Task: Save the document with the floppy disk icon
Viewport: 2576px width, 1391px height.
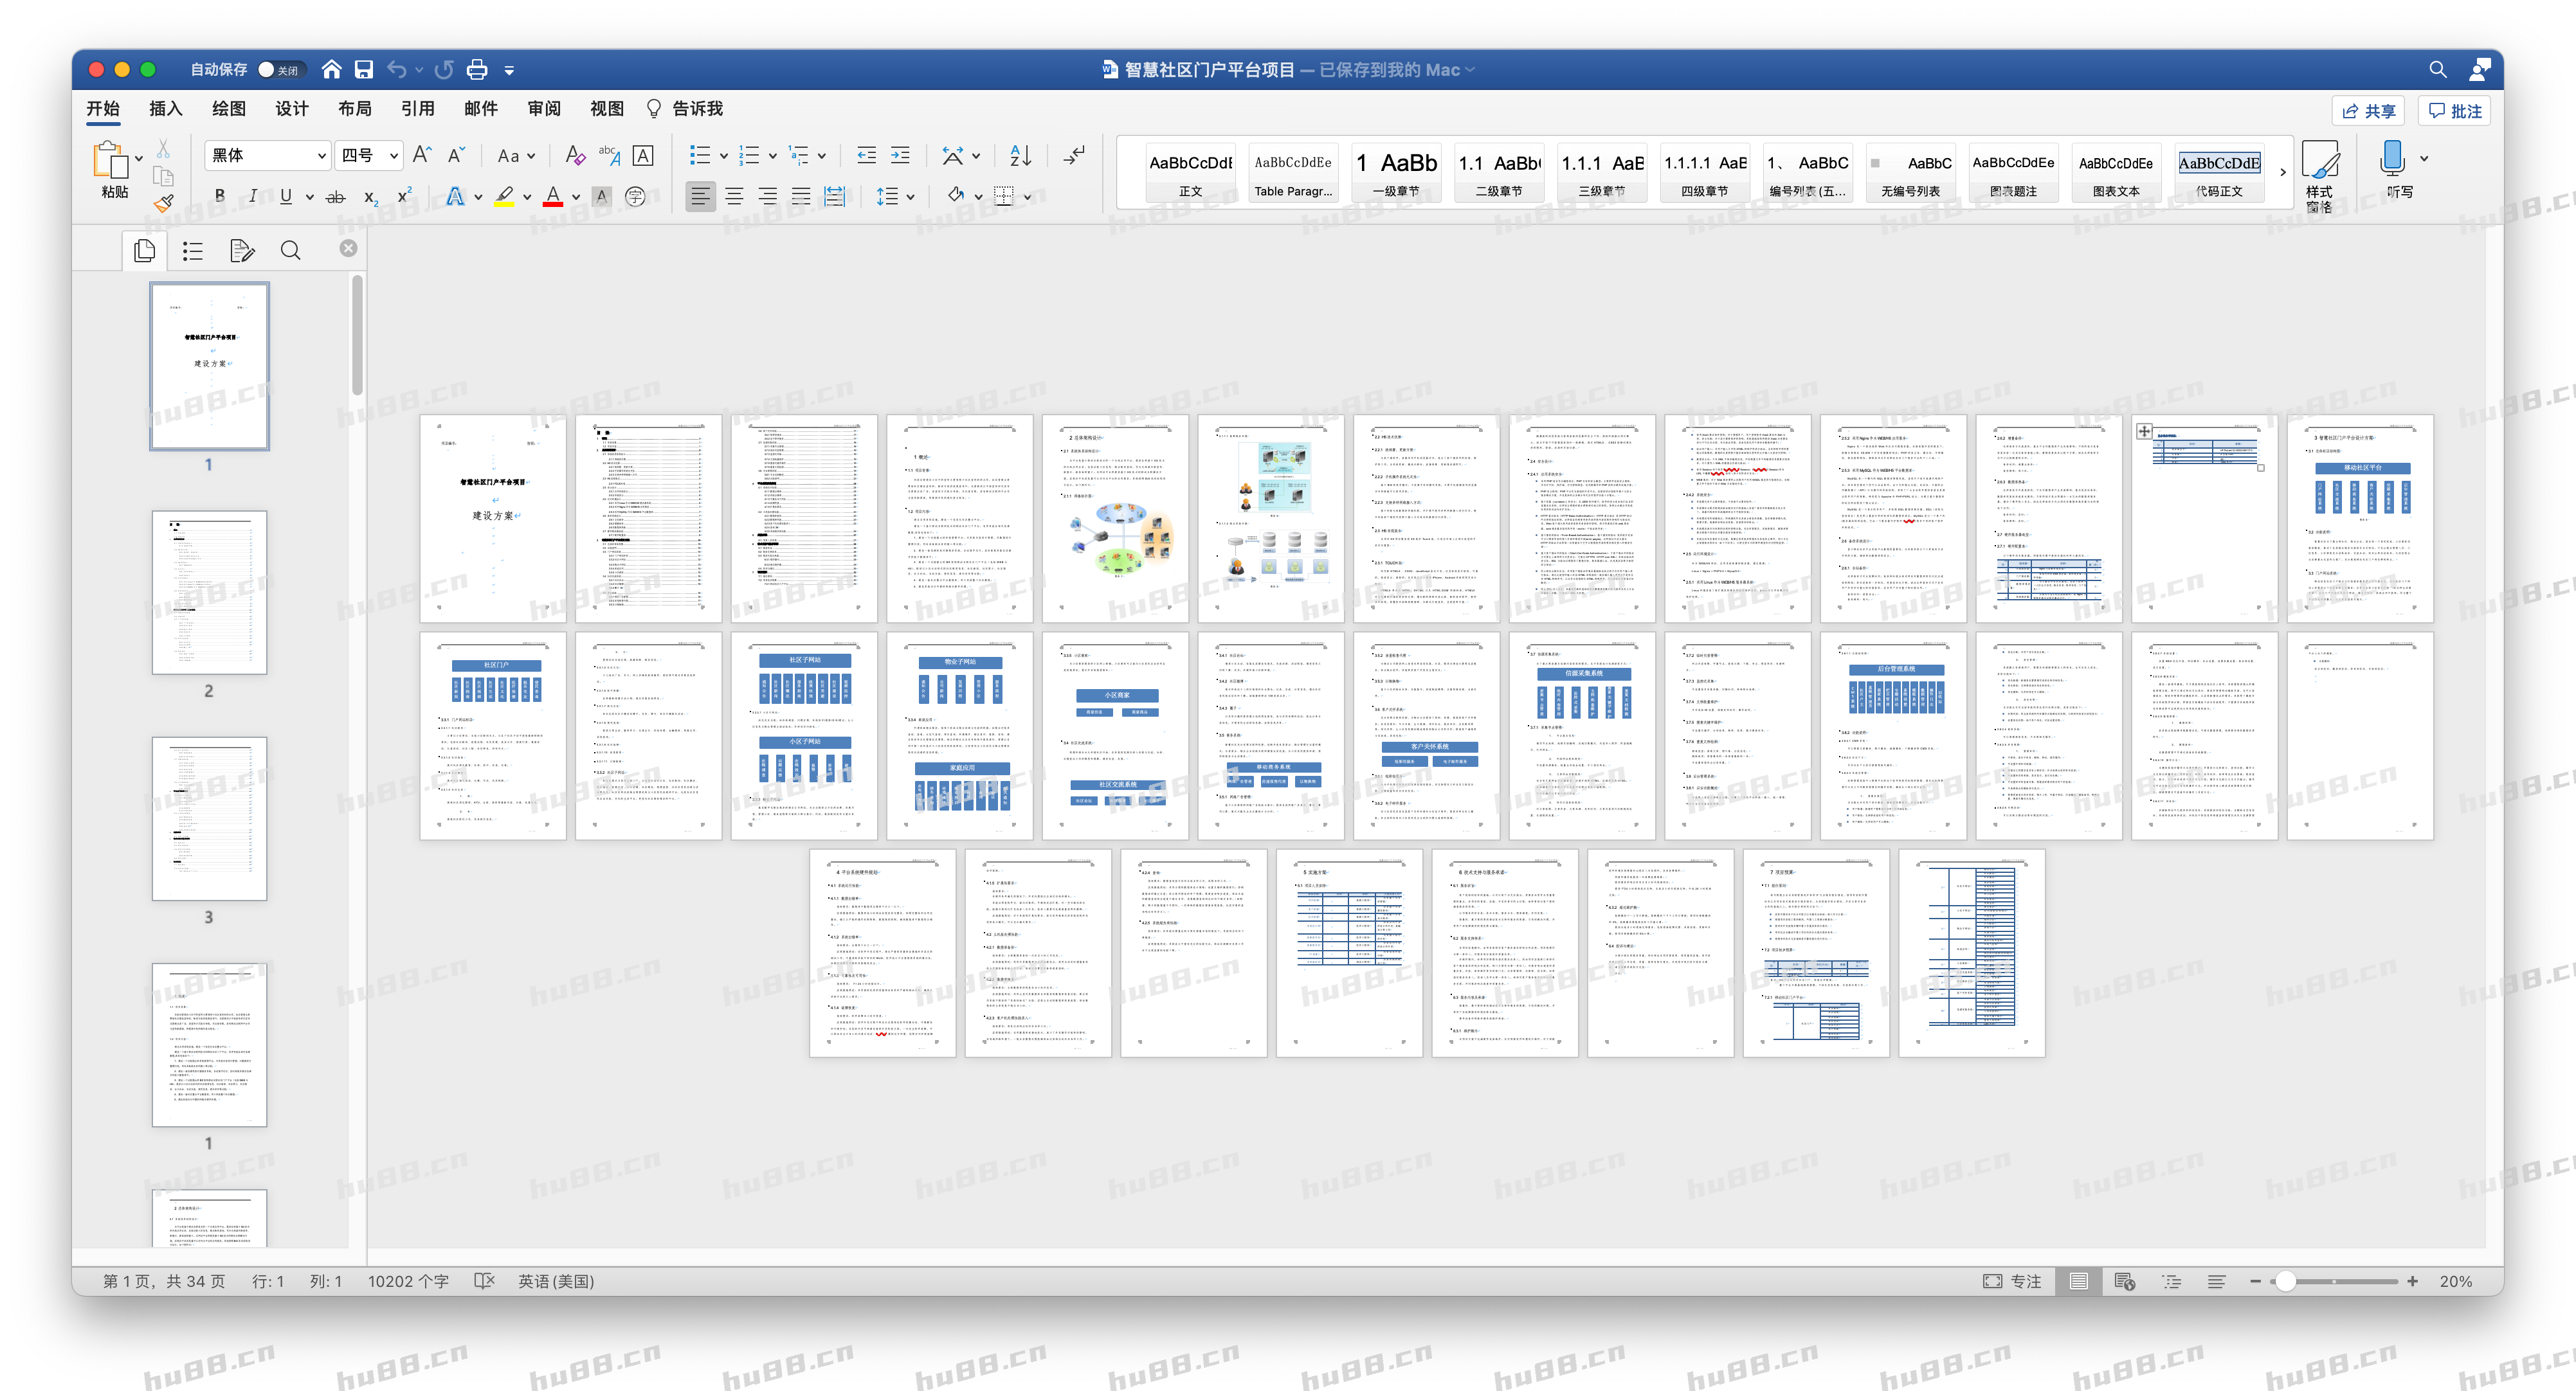Action: pos(364,69)
